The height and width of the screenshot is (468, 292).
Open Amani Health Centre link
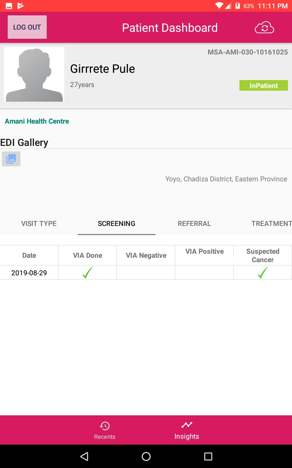click(37, 121)
